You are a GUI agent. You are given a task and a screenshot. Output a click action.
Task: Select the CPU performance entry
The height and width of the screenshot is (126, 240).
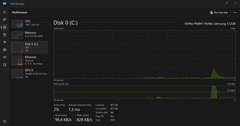click(x=29, y=23)
